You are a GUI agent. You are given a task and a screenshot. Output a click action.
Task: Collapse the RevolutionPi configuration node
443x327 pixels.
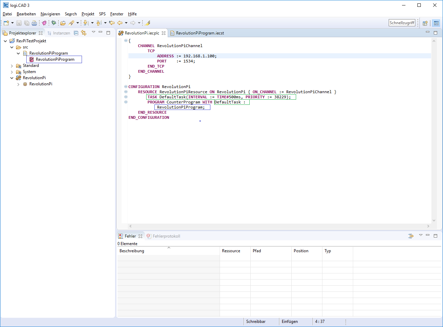[x=12, y=78]
